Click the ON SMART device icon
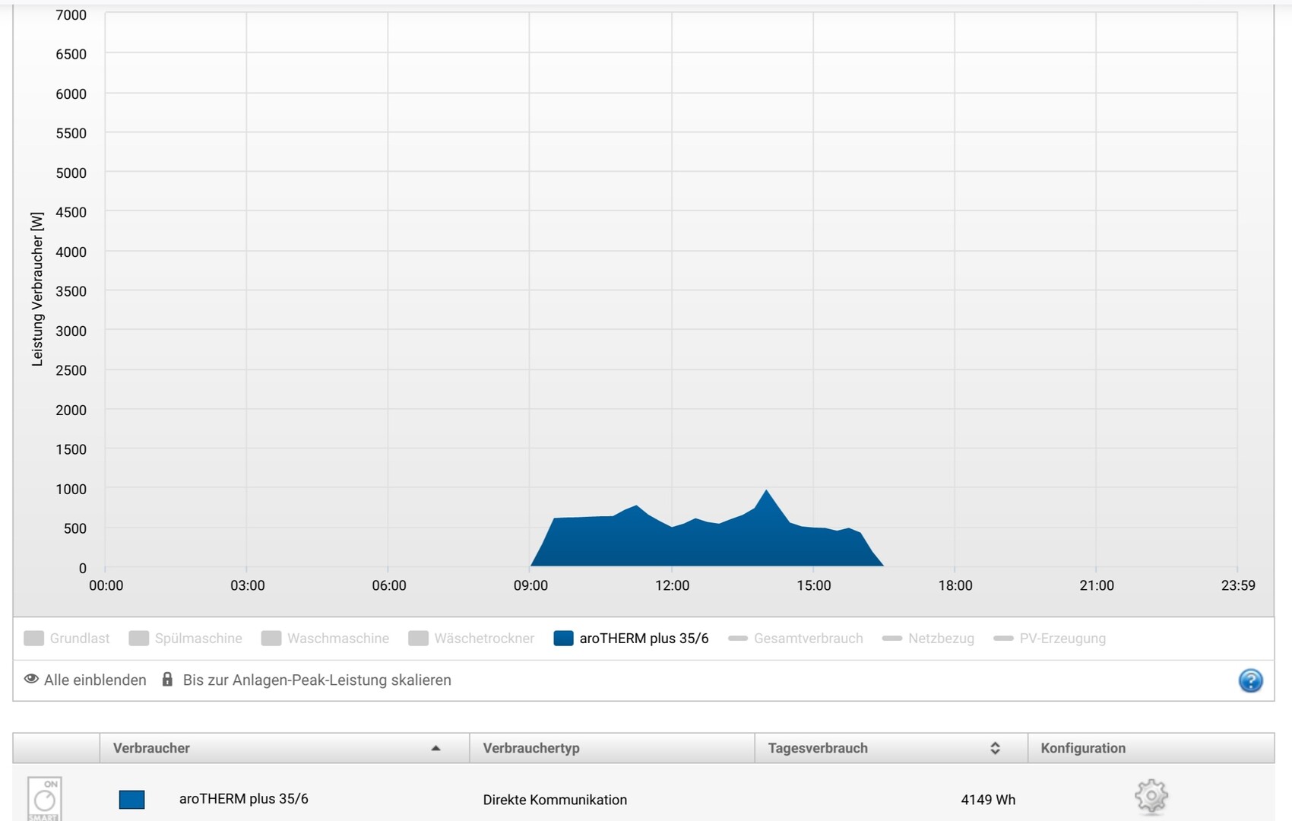1292x821 pixels. 45,798
